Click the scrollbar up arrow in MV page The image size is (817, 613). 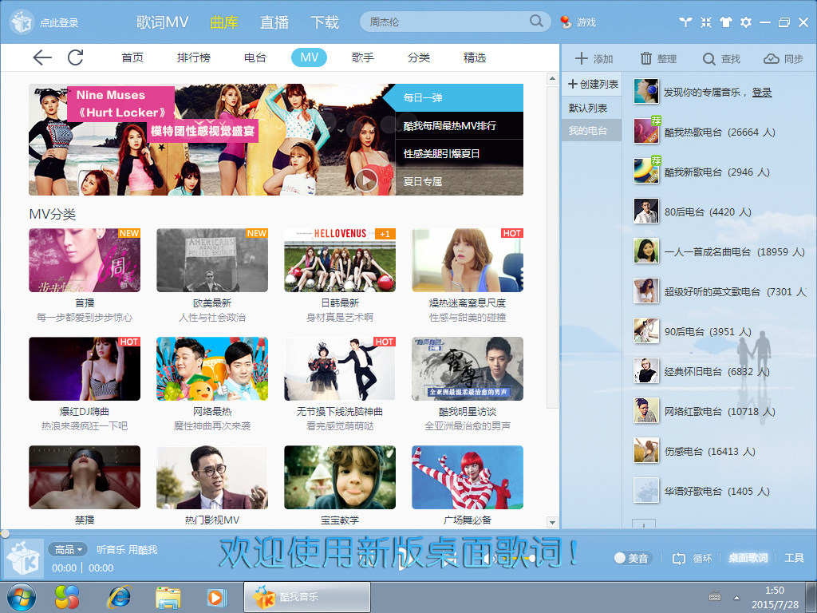point(552,79)
